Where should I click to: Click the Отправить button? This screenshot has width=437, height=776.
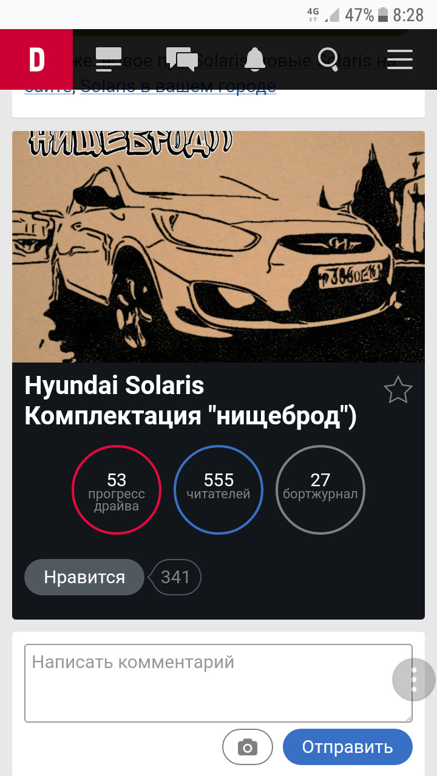pyautogui.click(x=348, y=746)
